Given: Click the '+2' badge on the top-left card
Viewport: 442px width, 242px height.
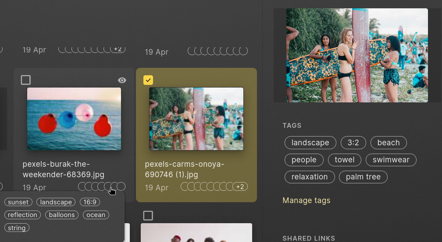Looking at the screenshot, I should 118,49.
